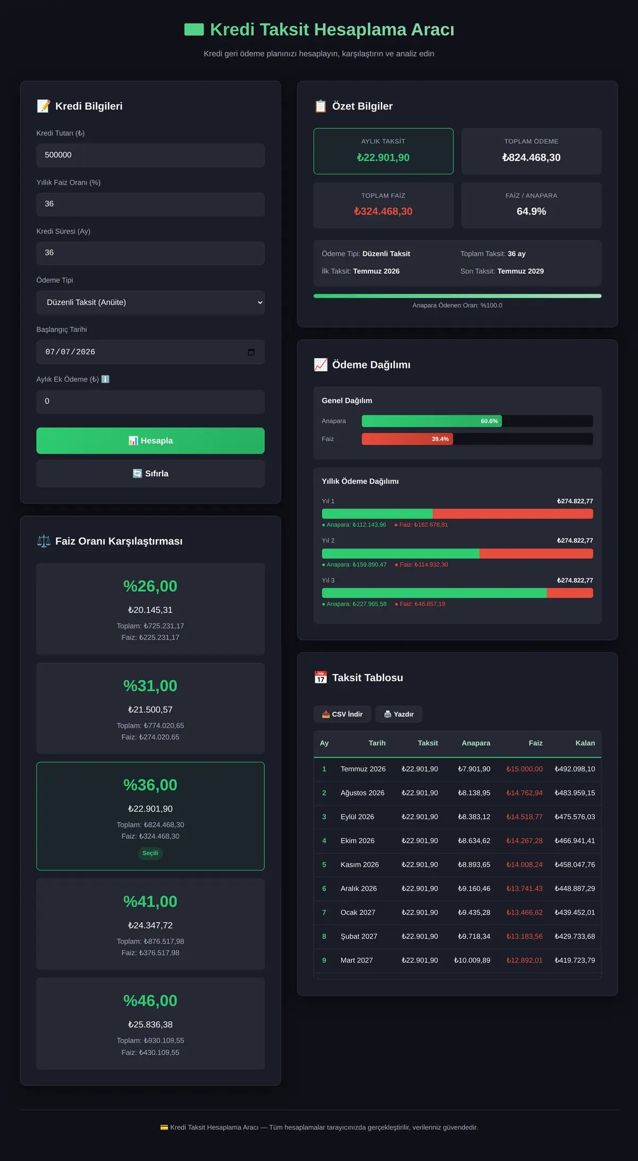Click the Yıl 3 payment breakdown bar

[x=457, y=593]
